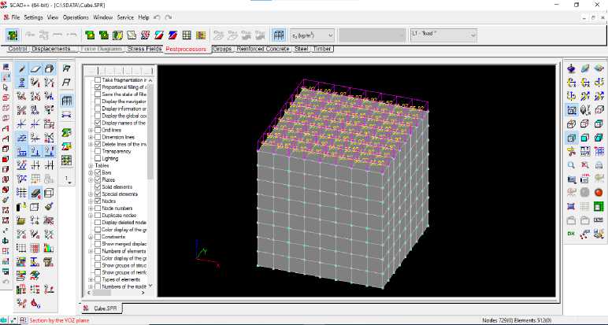The image size is (608, 325).
Task: Click the green grid icon in narrow column
Action: coord(67,161)
